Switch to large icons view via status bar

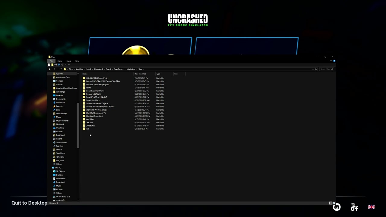(x=334, y=203)
